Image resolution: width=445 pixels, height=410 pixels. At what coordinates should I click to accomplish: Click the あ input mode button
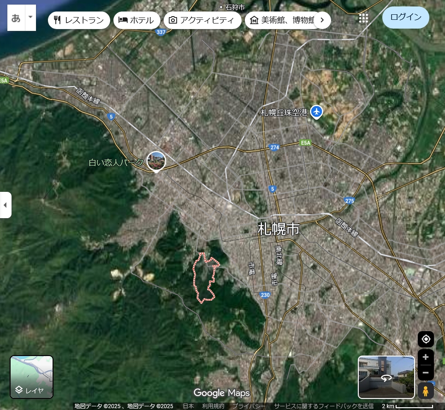pos(16,18)
